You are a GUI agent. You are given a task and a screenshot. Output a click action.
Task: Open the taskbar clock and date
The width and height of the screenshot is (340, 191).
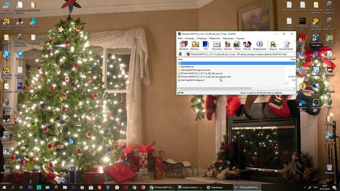click(325, 187)
